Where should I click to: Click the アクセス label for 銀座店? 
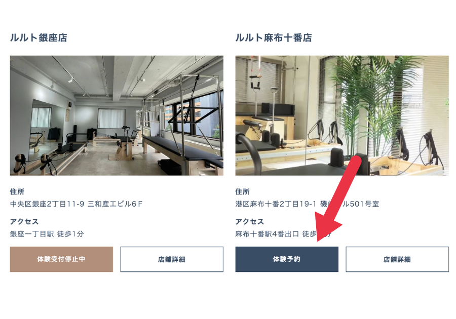(24, 222)
